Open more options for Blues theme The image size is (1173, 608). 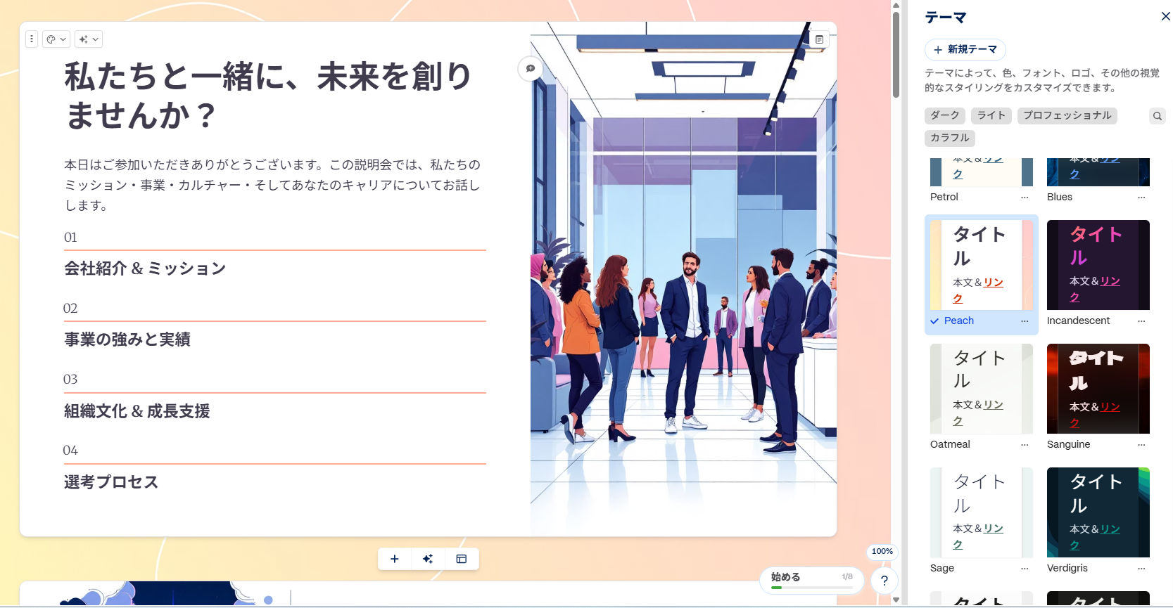1141,198
